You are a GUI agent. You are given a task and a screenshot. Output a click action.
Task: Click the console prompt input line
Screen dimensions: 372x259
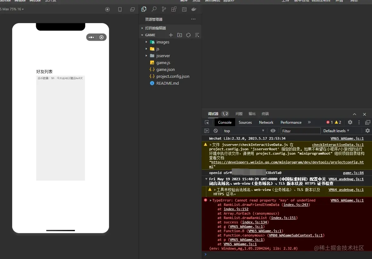tap(287, 255)
